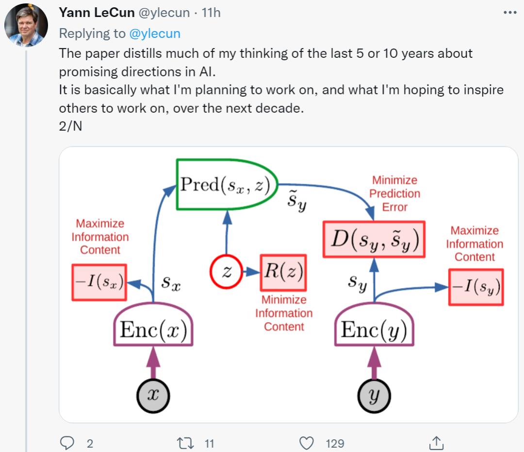This screenshot has height=452, width=524.
Task: Click the Enc(y) encoder block in diagram
Action: click(375, 330)
